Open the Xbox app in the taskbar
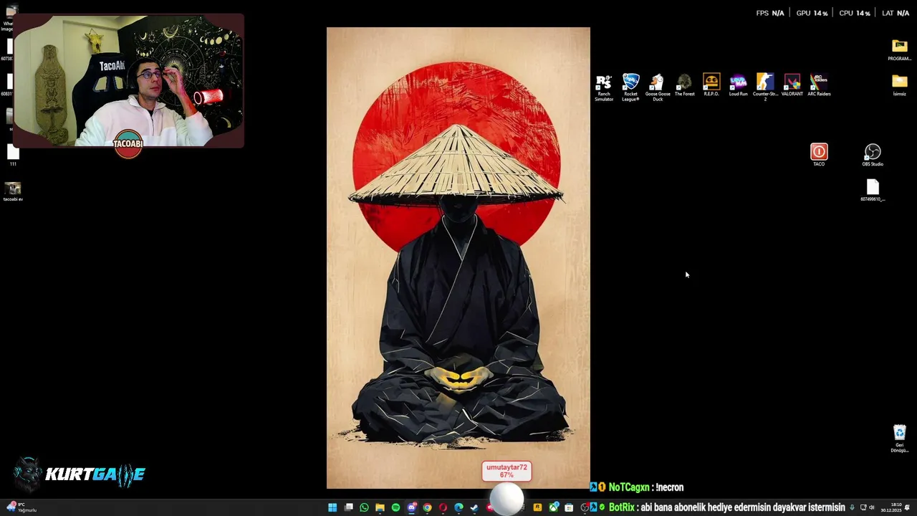Image resolution: width=917 pixels, height=516 pixels. tap(554, 507)
